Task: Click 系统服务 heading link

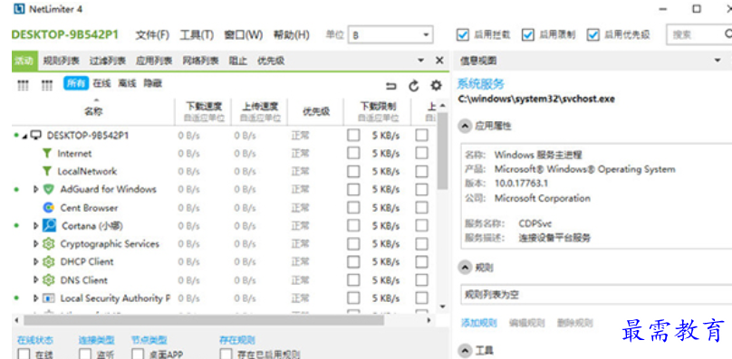Action: [x=480, y=84]
